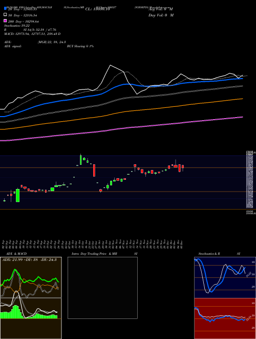Click the white 50 Day legend swatch
Screen dimensions: 256x339
(6, 15)
